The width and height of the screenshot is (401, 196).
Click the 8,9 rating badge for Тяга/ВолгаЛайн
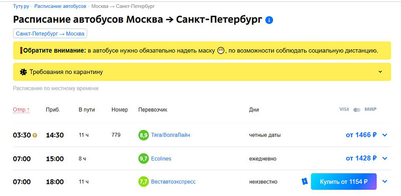click(x=143, y=135)
